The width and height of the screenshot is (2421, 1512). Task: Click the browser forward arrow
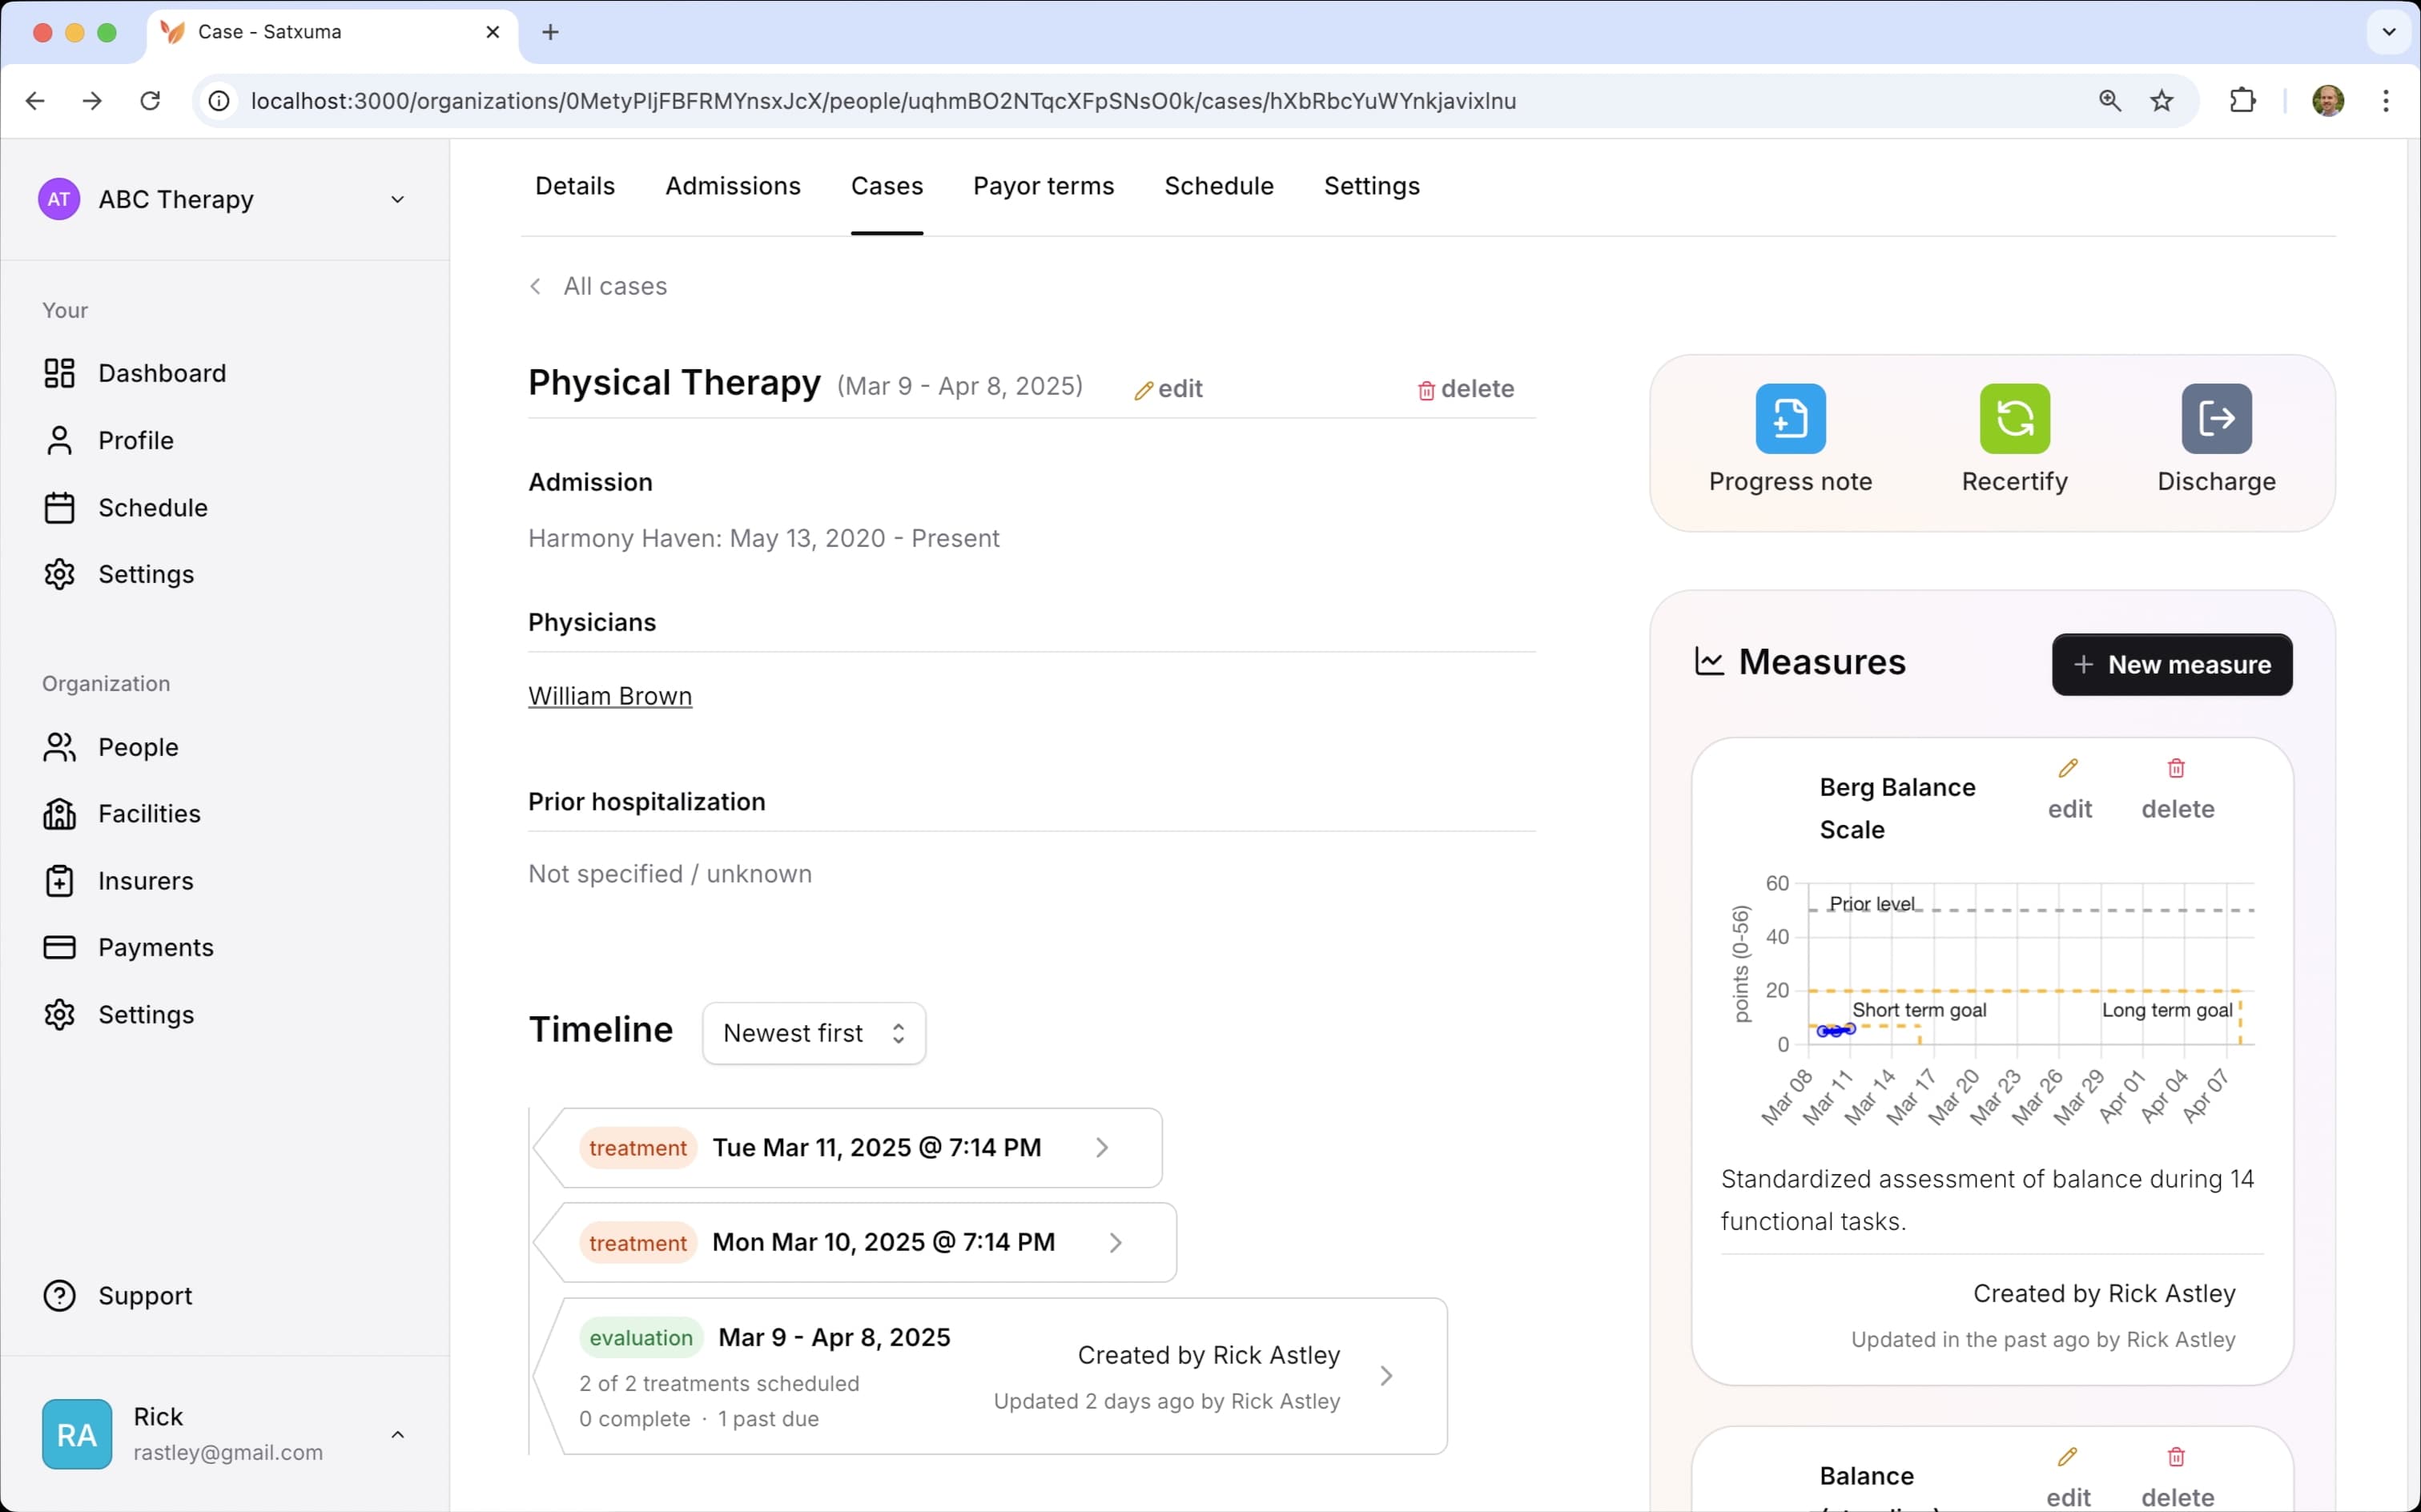pyautogui.click(x=92, y=101)
